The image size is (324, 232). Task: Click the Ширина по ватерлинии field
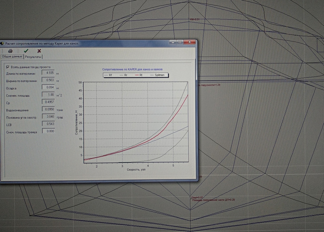click(48, 80)
